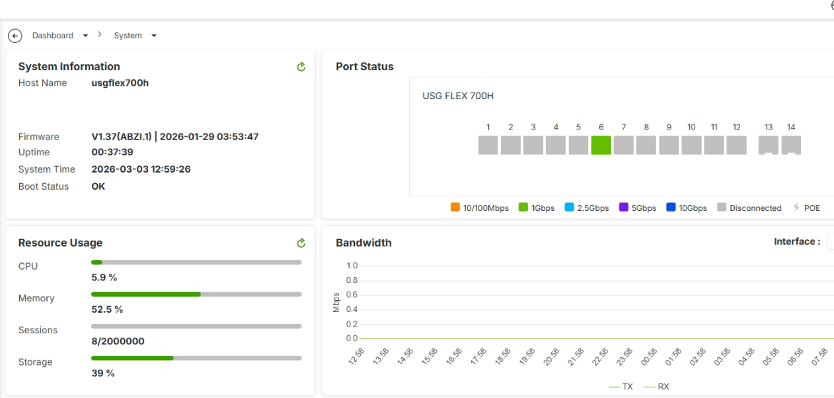The width and height of the screenshot is (834, 398).
Task: Toggle the TX series in chart legend
Action: tap(621, 387)
